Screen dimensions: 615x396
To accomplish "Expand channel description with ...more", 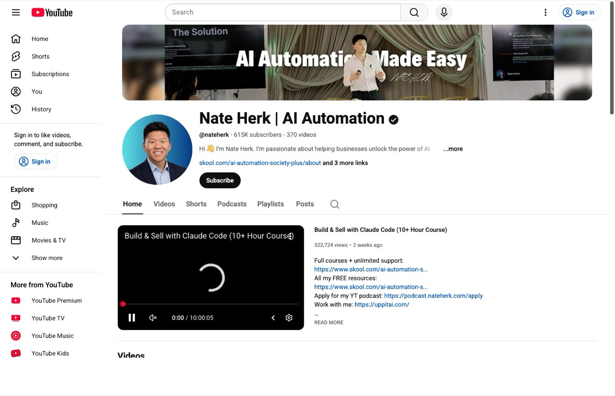I will point(453,149).
